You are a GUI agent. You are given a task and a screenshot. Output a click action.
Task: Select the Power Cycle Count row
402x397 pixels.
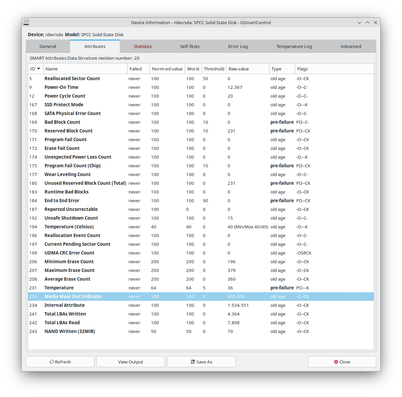tap(201, 96)
